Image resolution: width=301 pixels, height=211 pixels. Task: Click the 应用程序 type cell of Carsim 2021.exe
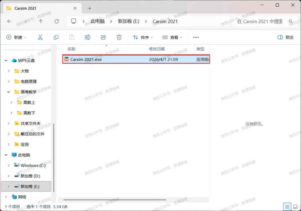pyautogui.click(x=202, y=59)
